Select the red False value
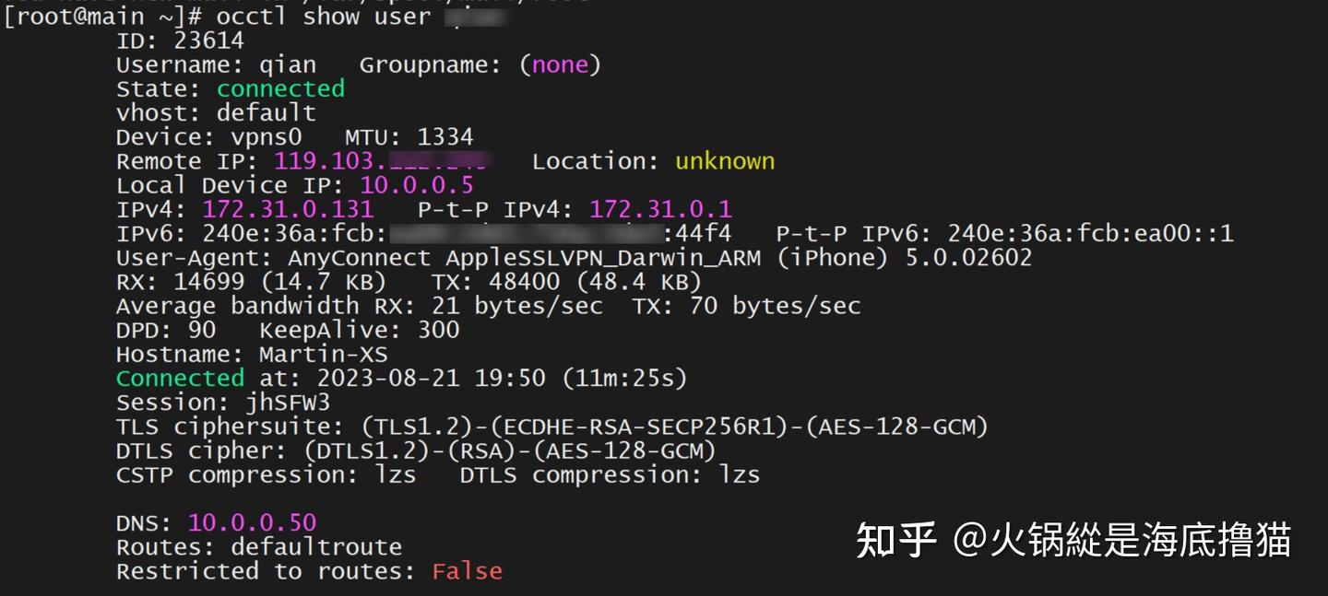Screen dimensions: 1328x596 [467, 571]
